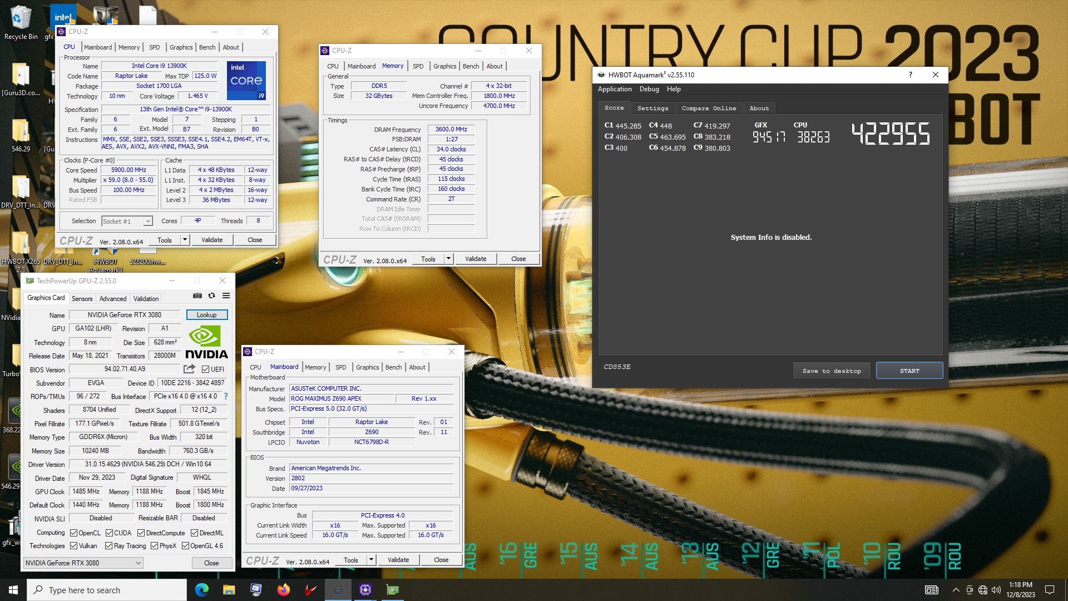
Task: Switch to the Settings tab in Aquamark
Action: point(652,108)
